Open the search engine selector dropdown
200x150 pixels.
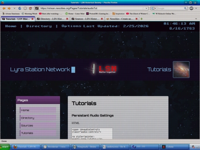pyautogui.click(x=154, y=8)
